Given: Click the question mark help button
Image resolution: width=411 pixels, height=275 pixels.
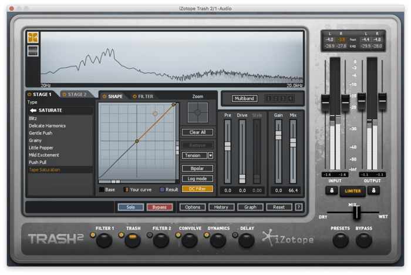Looking at the screenshot, I should (x=298, y=207).
